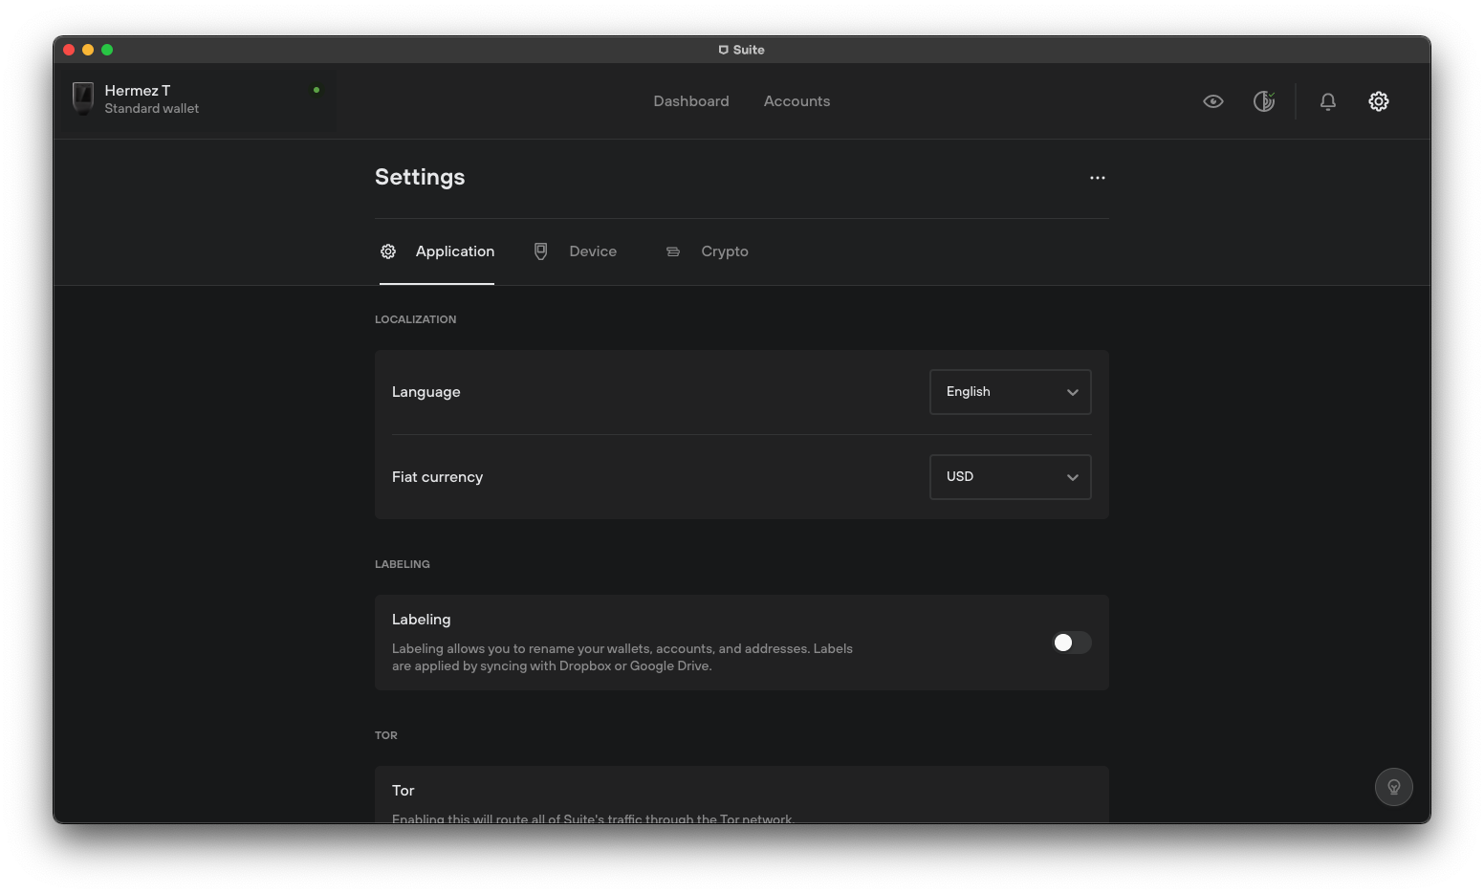Navigate to the Dashboard

coord(690,100)
